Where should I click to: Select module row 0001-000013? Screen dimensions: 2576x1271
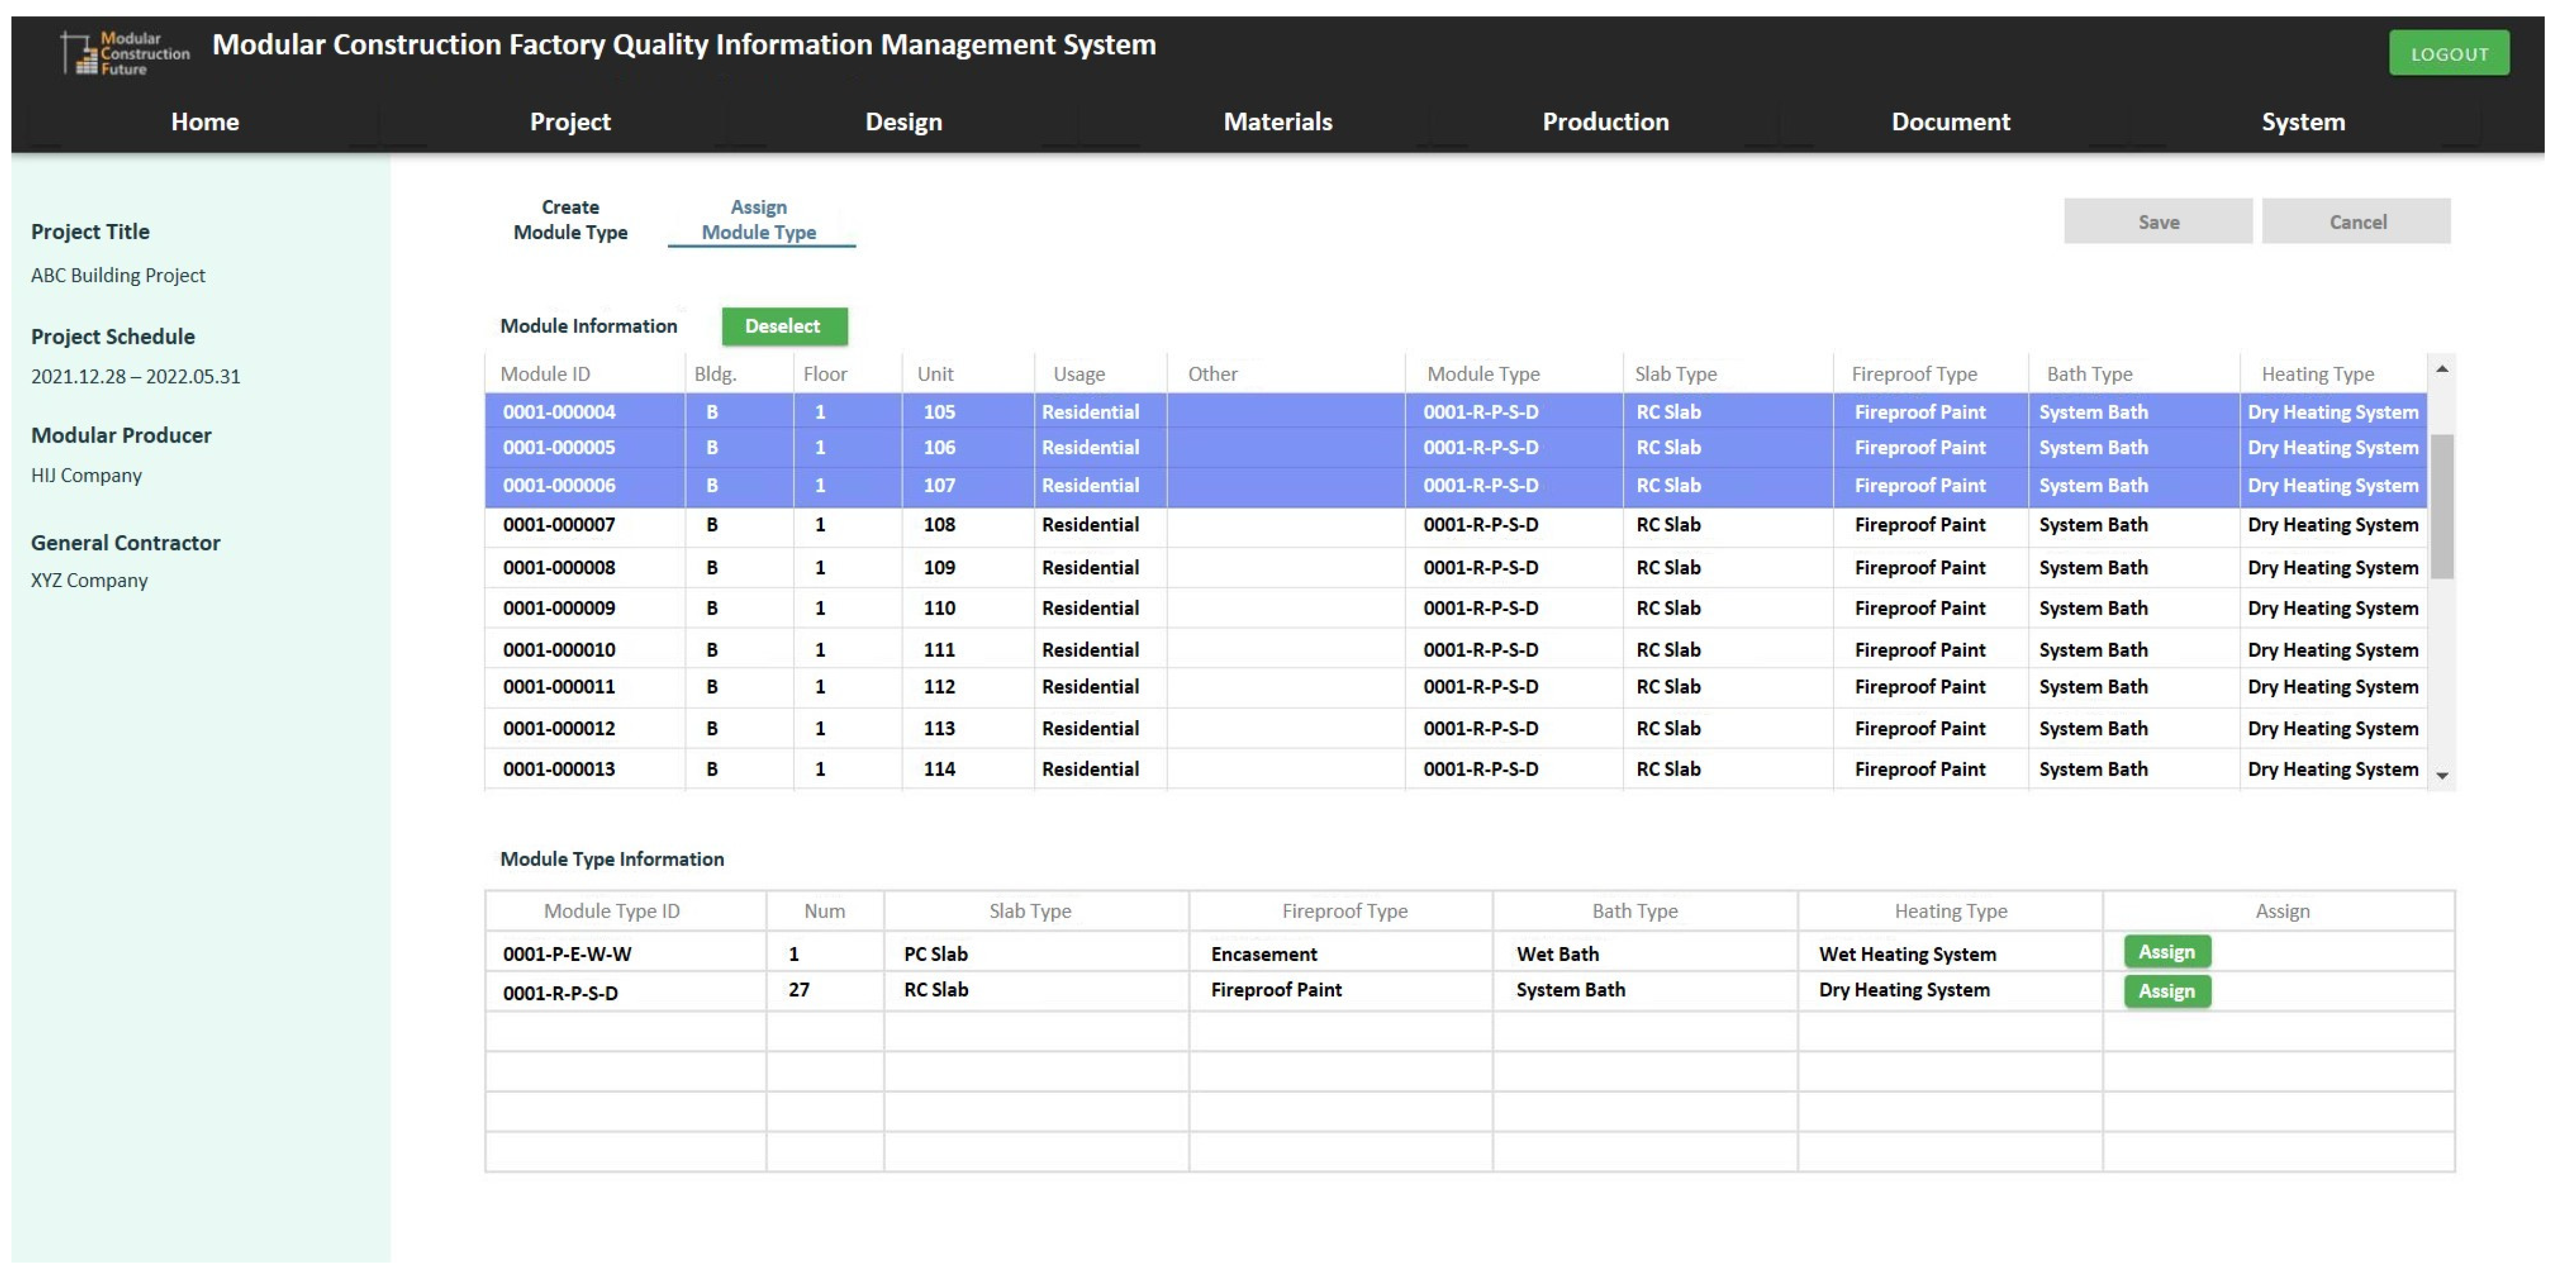(559, 769)
